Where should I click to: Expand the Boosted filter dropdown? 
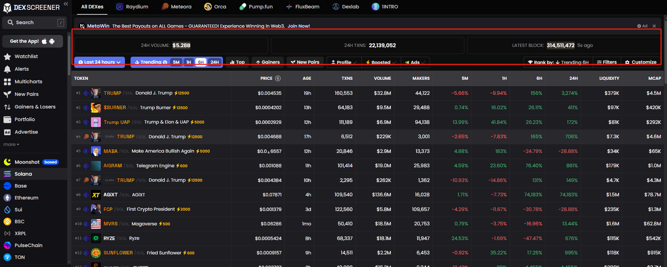381,62
